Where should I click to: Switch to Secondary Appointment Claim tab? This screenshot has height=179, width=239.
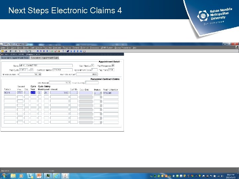[45, 58]
